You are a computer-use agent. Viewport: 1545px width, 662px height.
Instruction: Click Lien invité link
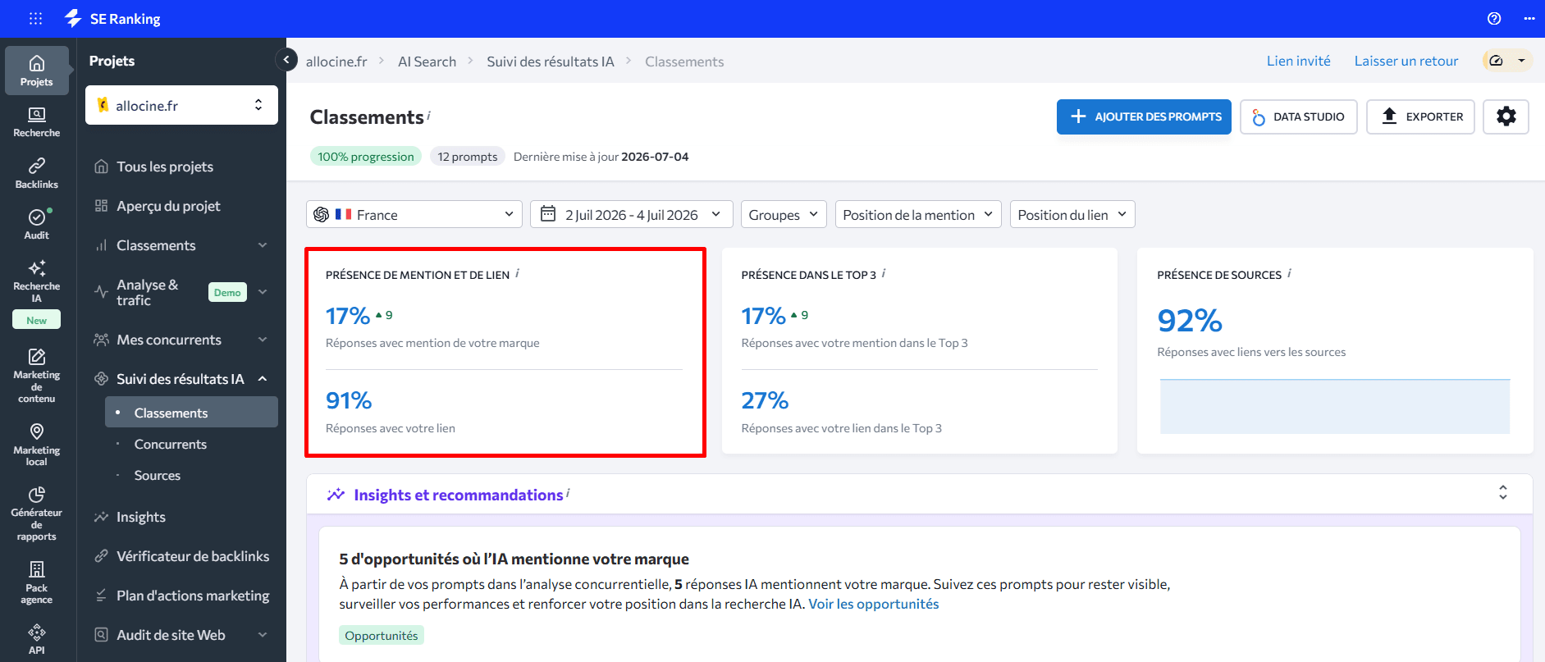(1299, 61)
